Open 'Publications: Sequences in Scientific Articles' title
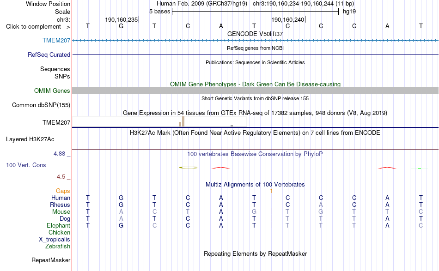The height and width of the screenshot is (271, 439). [255, 62]
